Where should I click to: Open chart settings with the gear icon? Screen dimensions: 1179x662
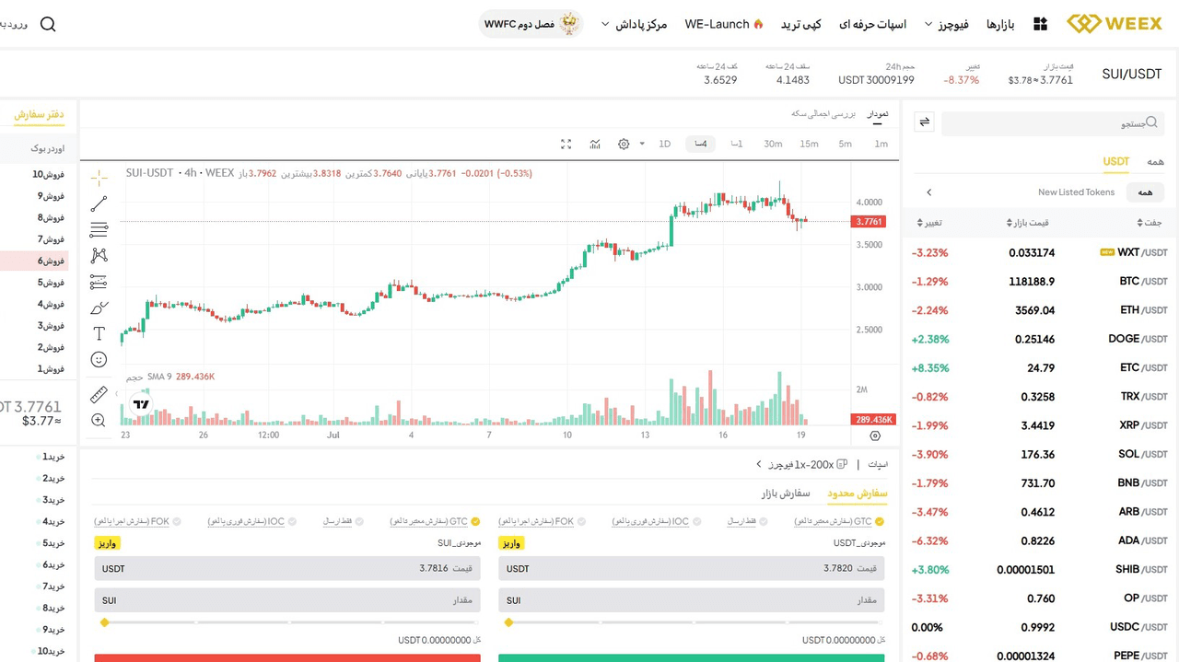point(624,145)
